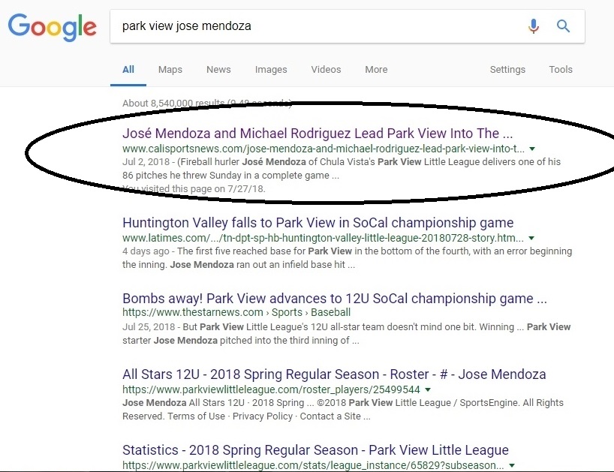The width and height of the screenshot is (614, 472).
Task: Click the voice search microphone icon
Action: 534,26
